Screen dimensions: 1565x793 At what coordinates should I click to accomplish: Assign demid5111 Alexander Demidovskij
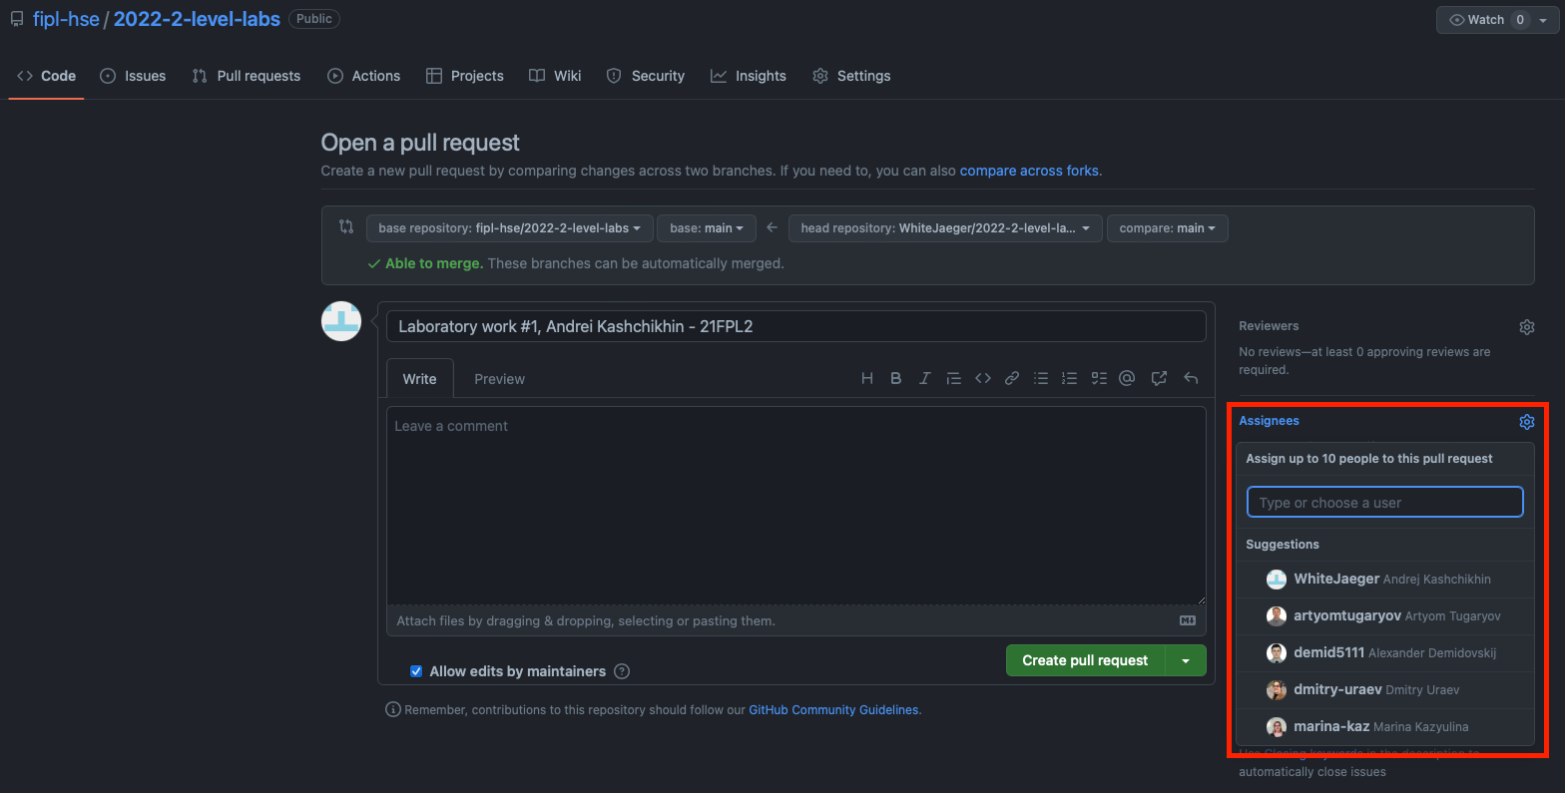click(x=1385, y=653)
